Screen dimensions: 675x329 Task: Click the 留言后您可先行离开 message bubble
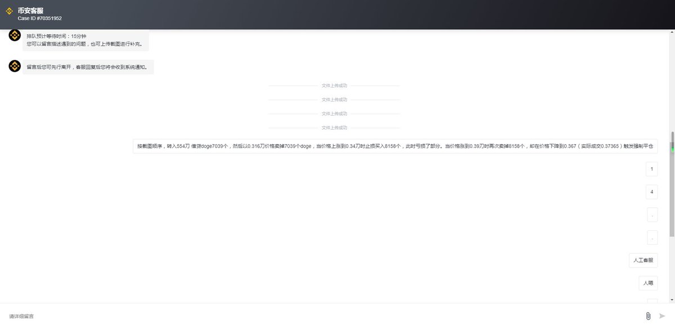coord(88,67)
